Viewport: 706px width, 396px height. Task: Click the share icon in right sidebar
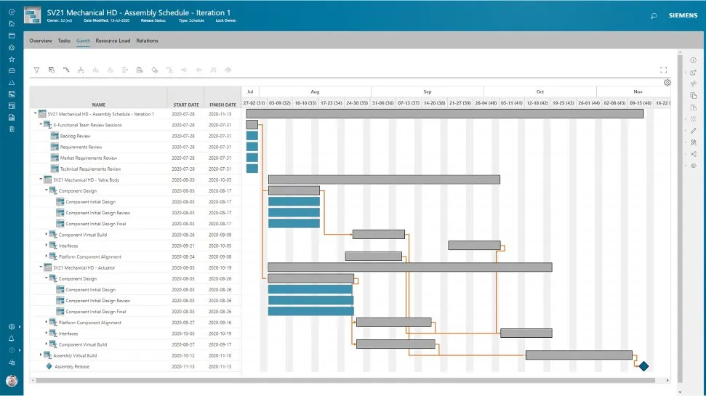694,154
